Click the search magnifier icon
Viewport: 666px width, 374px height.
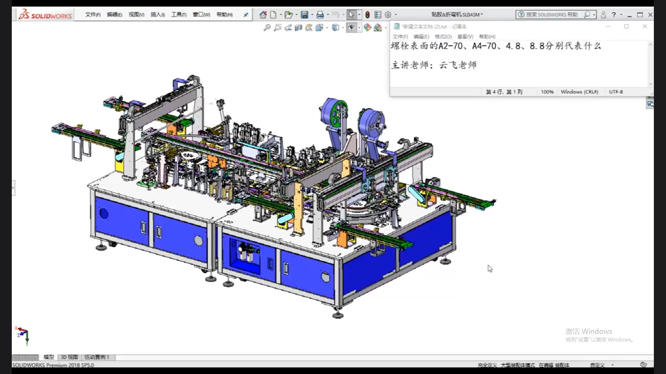[587, 15]
